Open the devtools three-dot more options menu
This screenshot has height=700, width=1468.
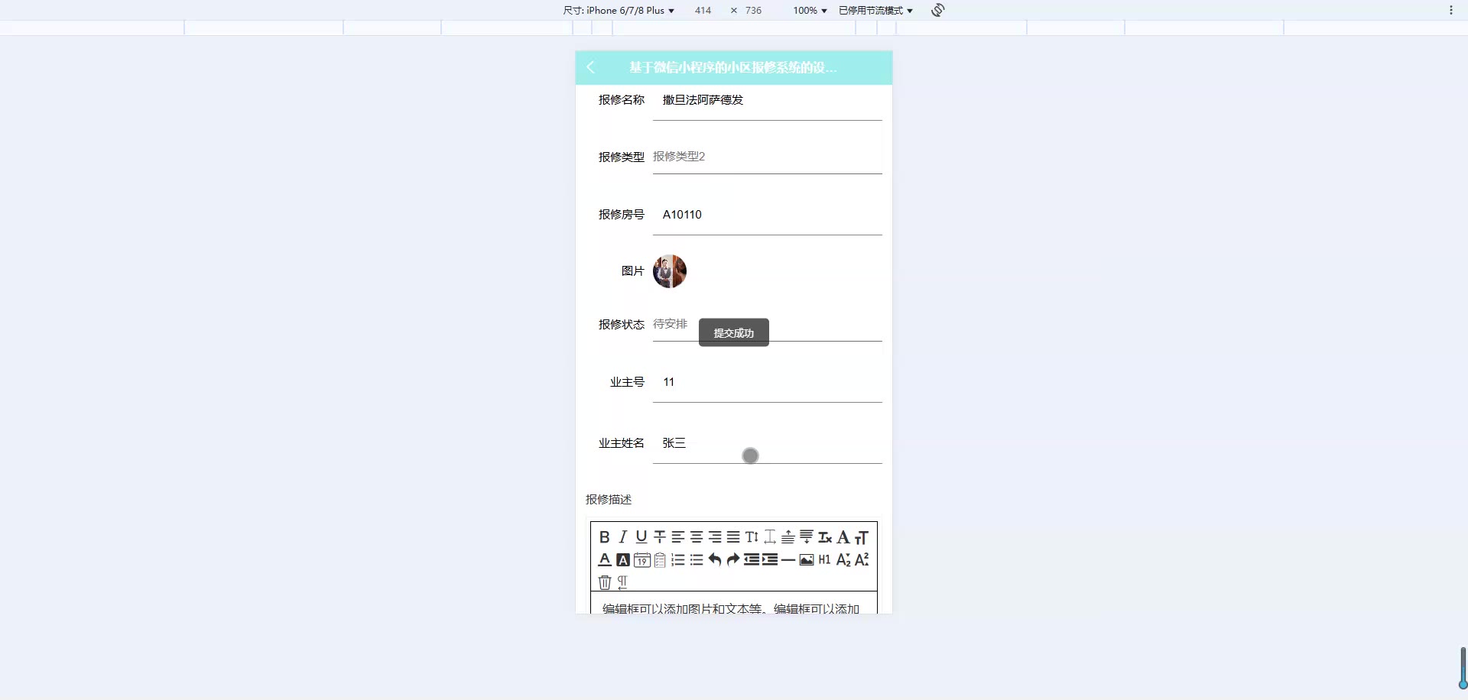(1450, 11)
